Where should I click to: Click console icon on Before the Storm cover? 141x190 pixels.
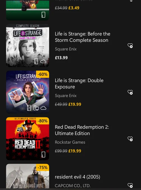coord(36,61)
